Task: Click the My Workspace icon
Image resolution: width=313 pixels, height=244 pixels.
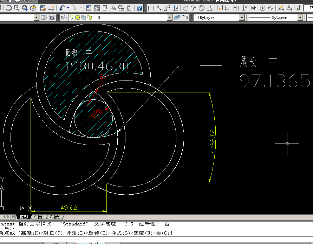Action: pos(52,18)
